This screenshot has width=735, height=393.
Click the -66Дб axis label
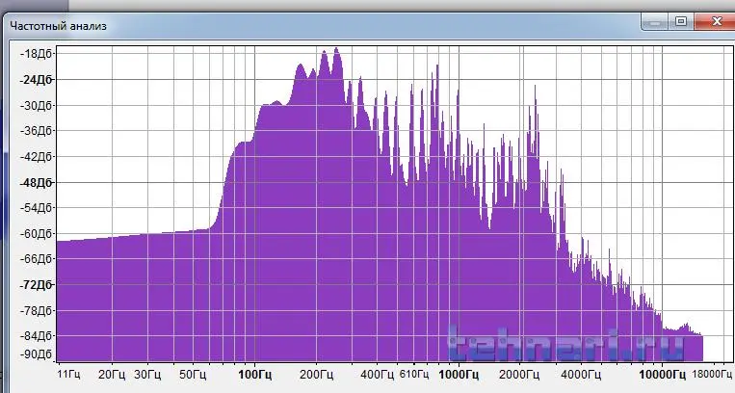coord(36,259)
